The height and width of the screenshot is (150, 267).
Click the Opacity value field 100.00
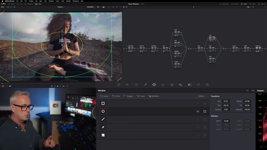point(247,110)
